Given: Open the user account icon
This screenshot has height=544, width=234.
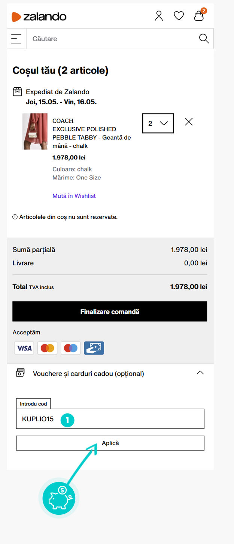Looking at the screenshot, I should (x=159, y=16).
